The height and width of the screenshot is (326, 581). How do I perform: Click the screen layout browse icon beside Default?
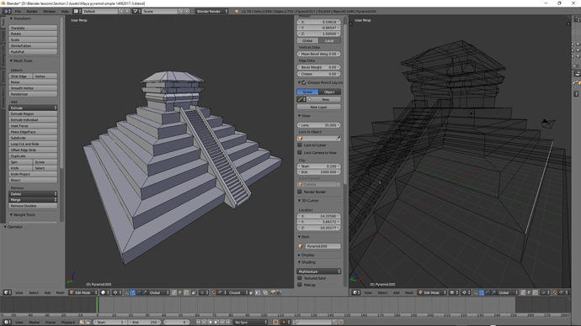click(x=77, y=12)
